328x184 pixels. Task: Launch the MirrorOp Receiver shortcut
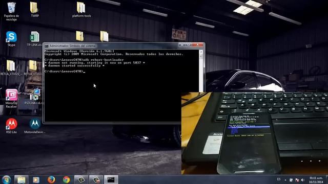click(11, 99)
